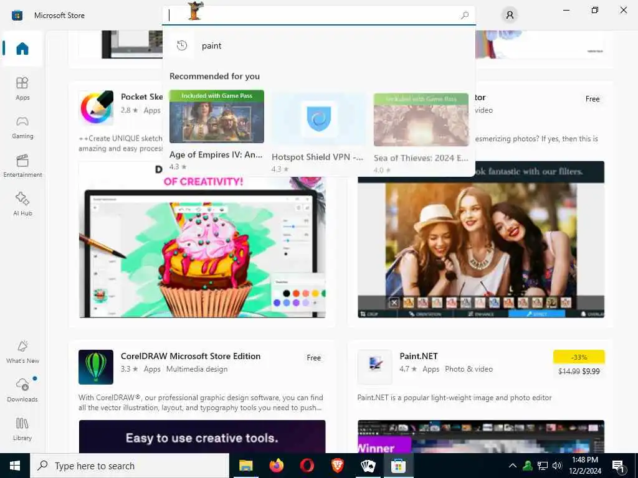
Task: Open the three women photo editor screenshot
Action: 481,240
